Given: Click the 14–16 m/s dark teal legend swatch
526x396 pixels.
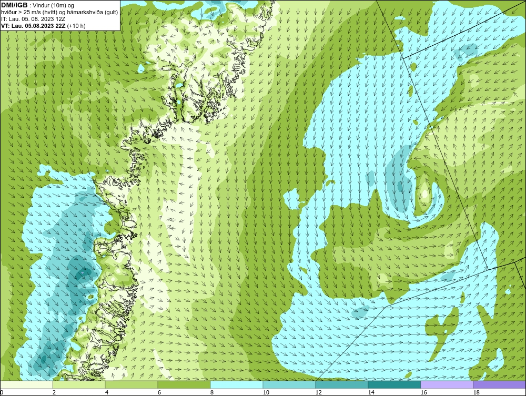Looking at the screenshot, I should [394, 384].
